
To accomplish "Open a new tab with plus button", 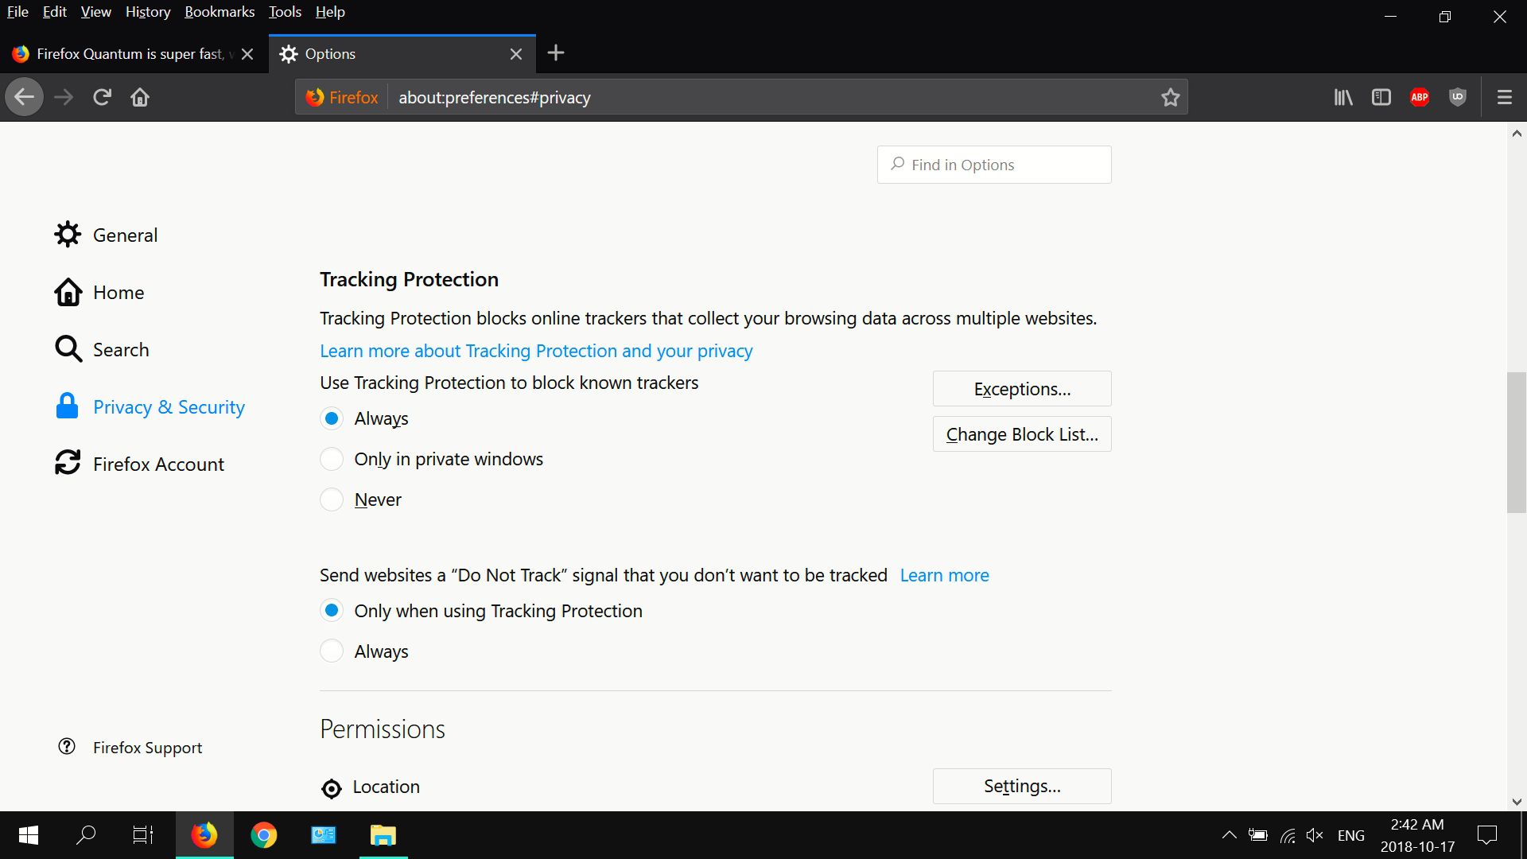I will [x=556, y=53].
